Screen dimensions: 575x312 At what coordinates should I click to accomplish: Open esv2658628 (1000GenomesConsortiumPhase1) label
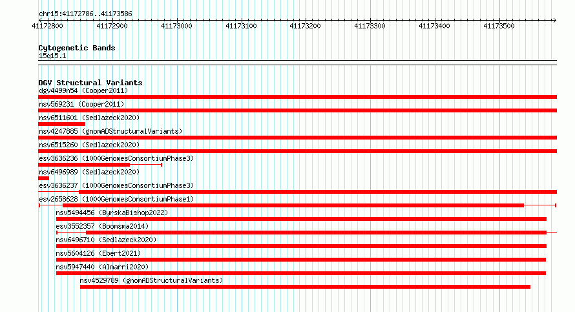coord(116,199)
